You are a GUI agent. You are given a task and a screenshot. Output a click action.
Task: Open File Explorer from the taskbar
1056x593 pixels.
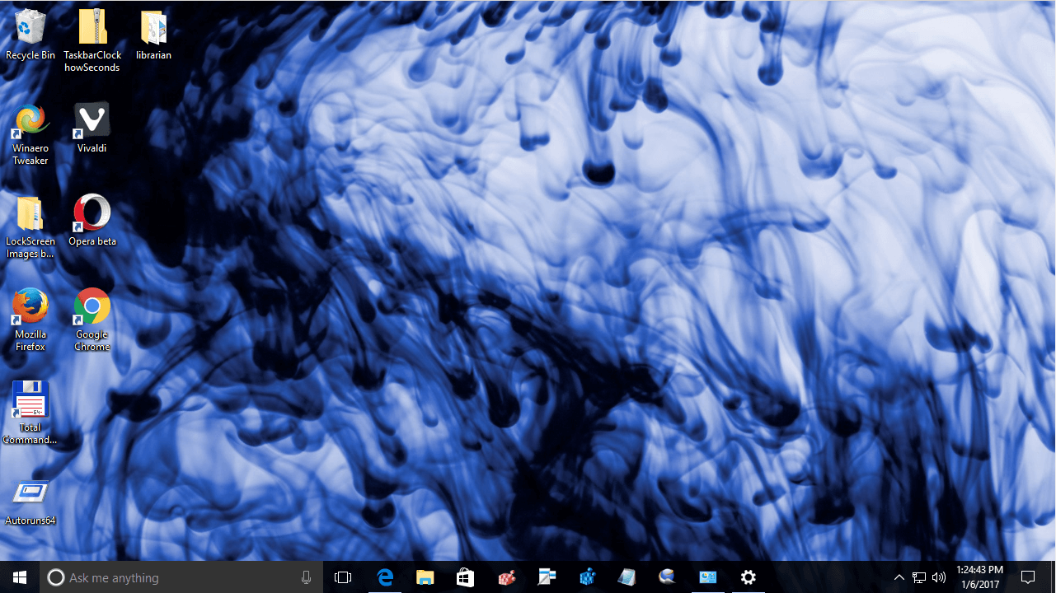point(425,577)
